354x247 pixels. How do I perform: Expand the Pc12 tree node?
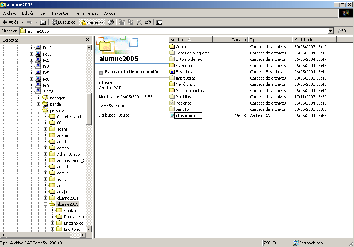pyautogui.click(x=31, y=47)
